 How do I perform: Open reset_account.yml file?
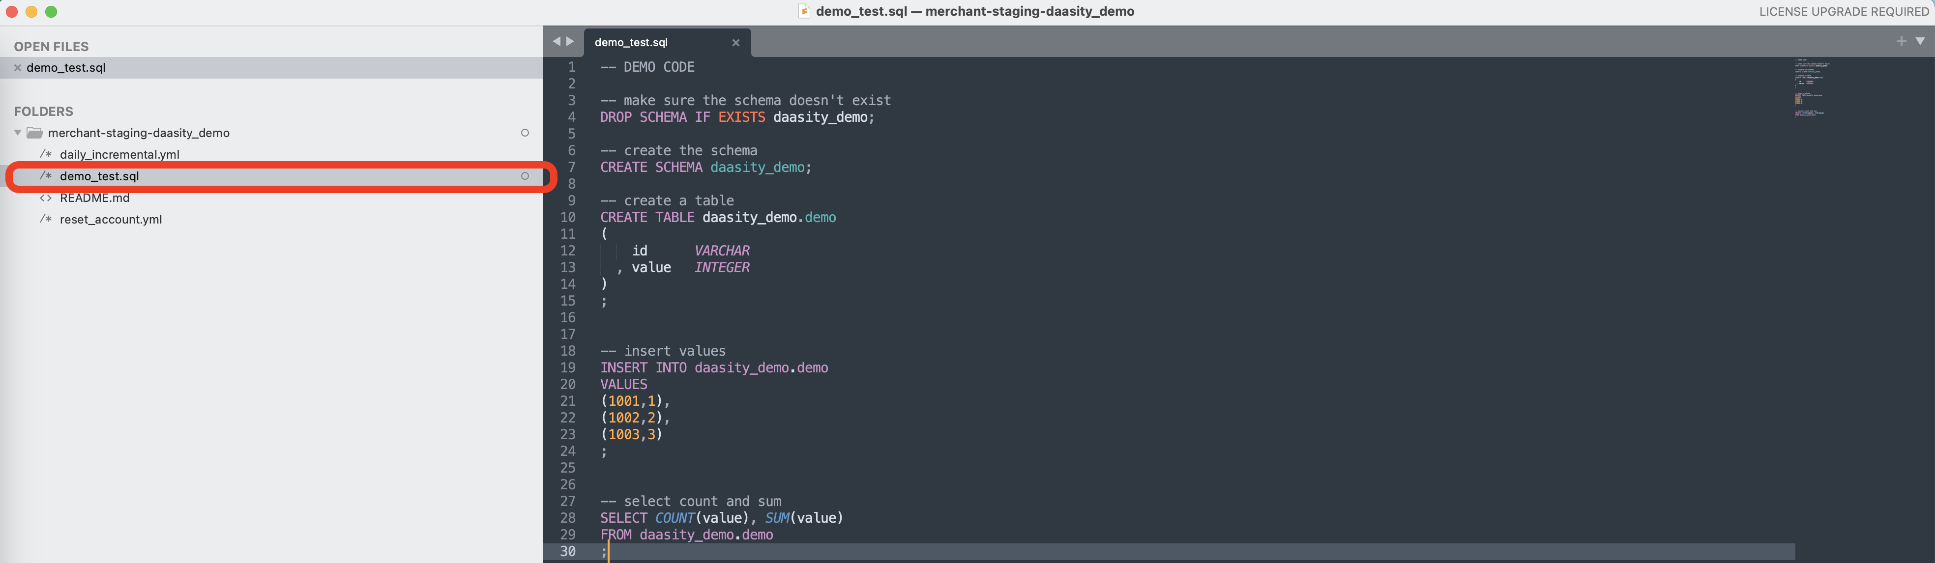point(111,220)
